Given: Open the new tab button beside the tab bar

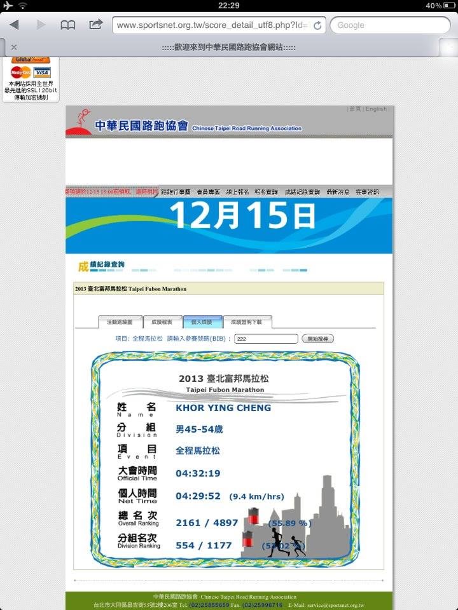Looking at the screenshot, I should (x=448, y=47).
